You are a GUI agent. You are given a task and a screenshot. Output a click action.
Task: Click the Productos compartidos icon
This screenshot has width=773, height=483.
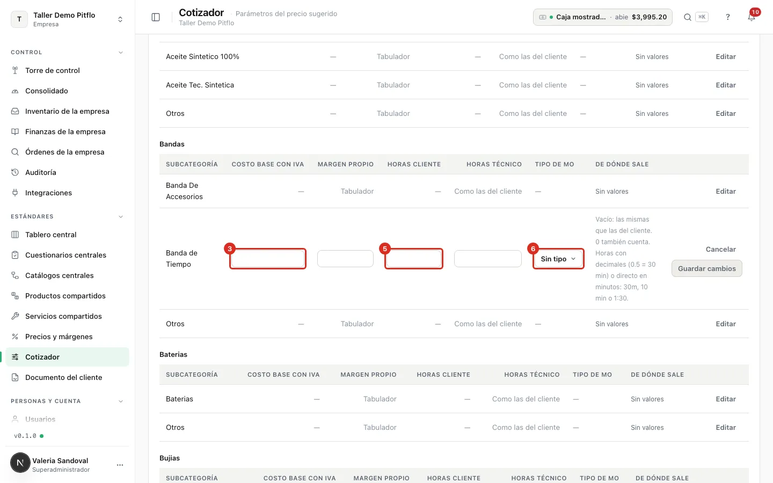click(x=15, y=296)
